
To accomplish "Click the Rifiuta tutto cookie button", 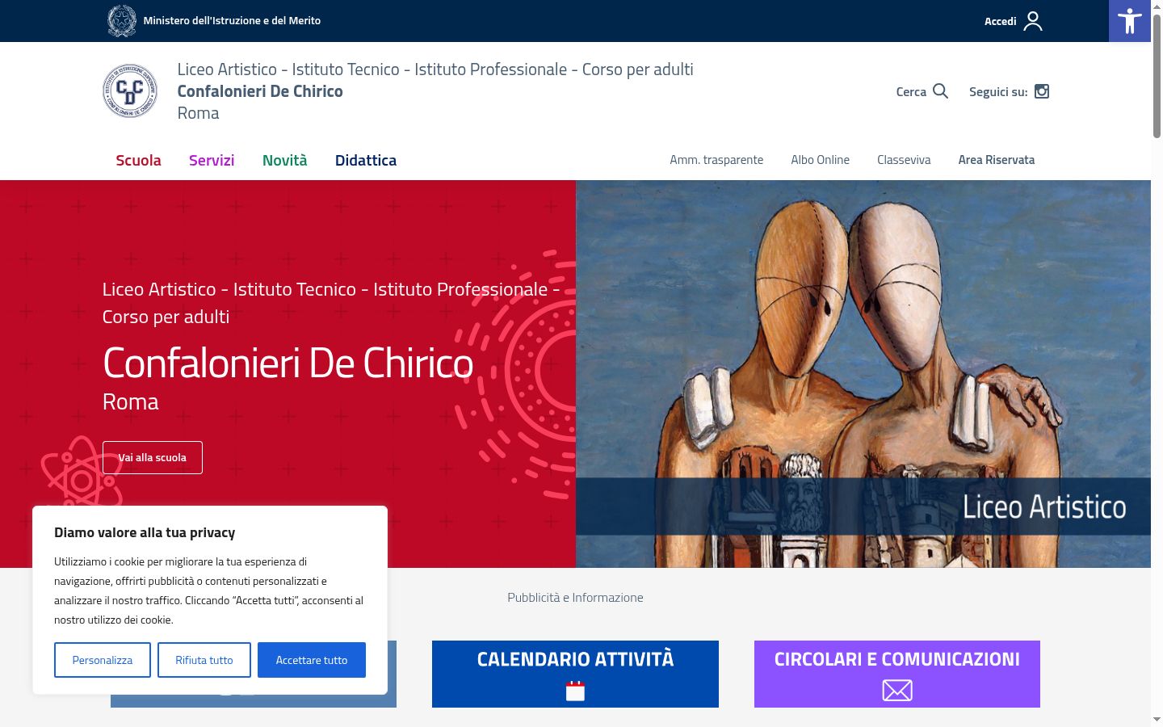I will pyautogui.click(x=204, y=660).
